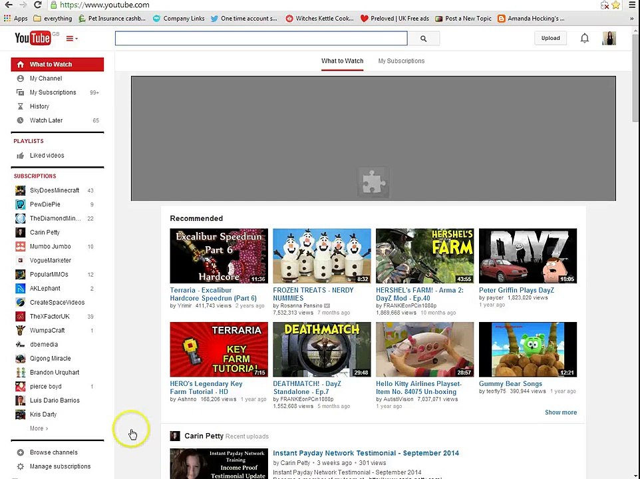Open Amanda Hocking's bookmark
Viewport: 640px width, 479px height.
(531, 19)
